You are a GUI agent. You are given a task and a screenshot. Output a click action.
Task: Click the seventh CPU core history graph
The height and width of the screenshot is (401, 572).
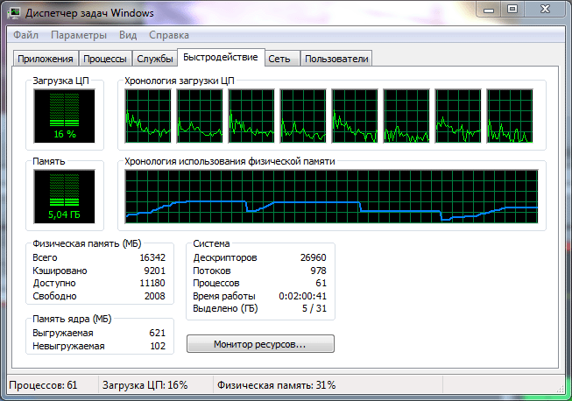(458, 116)
